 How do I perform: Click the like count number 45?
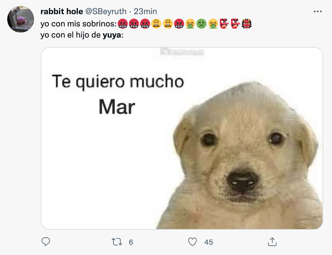coord(208,242)
